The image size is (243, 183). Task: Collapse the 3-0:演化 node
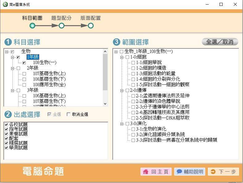122,124
